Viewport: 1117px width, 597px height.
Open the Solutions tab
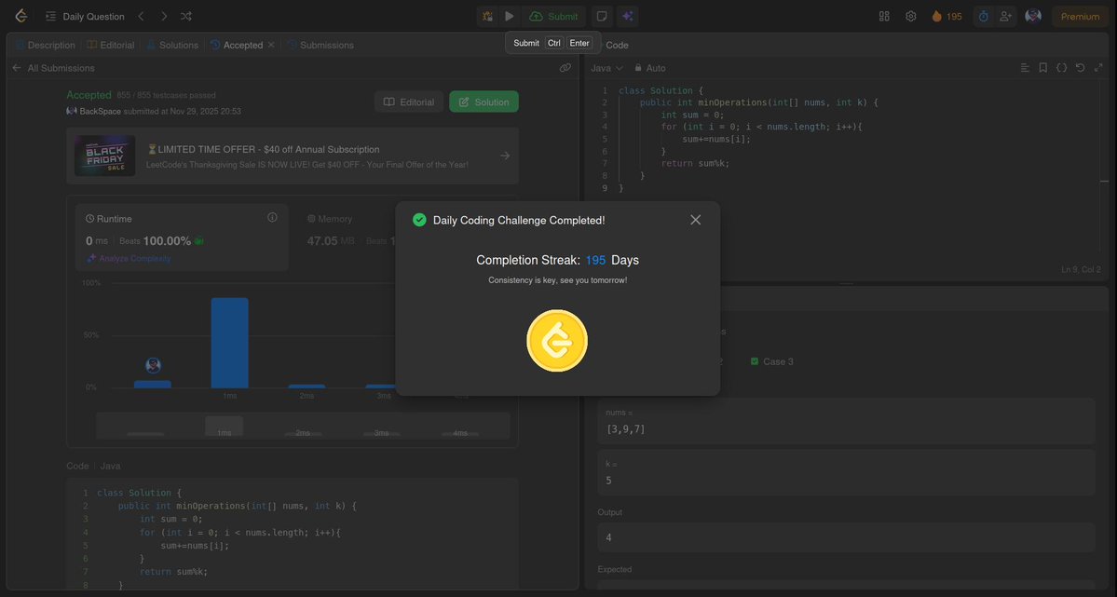tap(173, 43)
